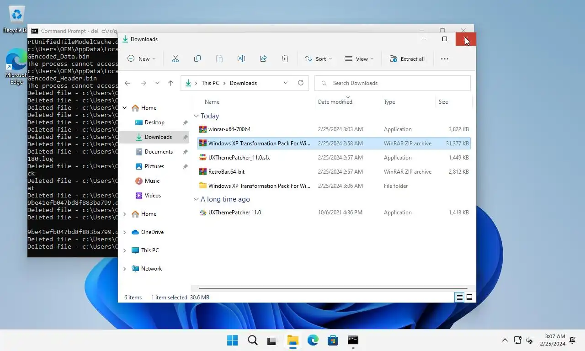Select Windows XP Transformation Pack file folder
585x351 pixels.
pyautogui.click(x=334, y=186)
